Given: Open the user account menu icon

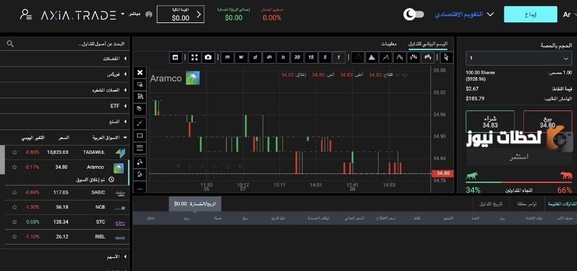Looking at the screenshot, I should (26, 15).
